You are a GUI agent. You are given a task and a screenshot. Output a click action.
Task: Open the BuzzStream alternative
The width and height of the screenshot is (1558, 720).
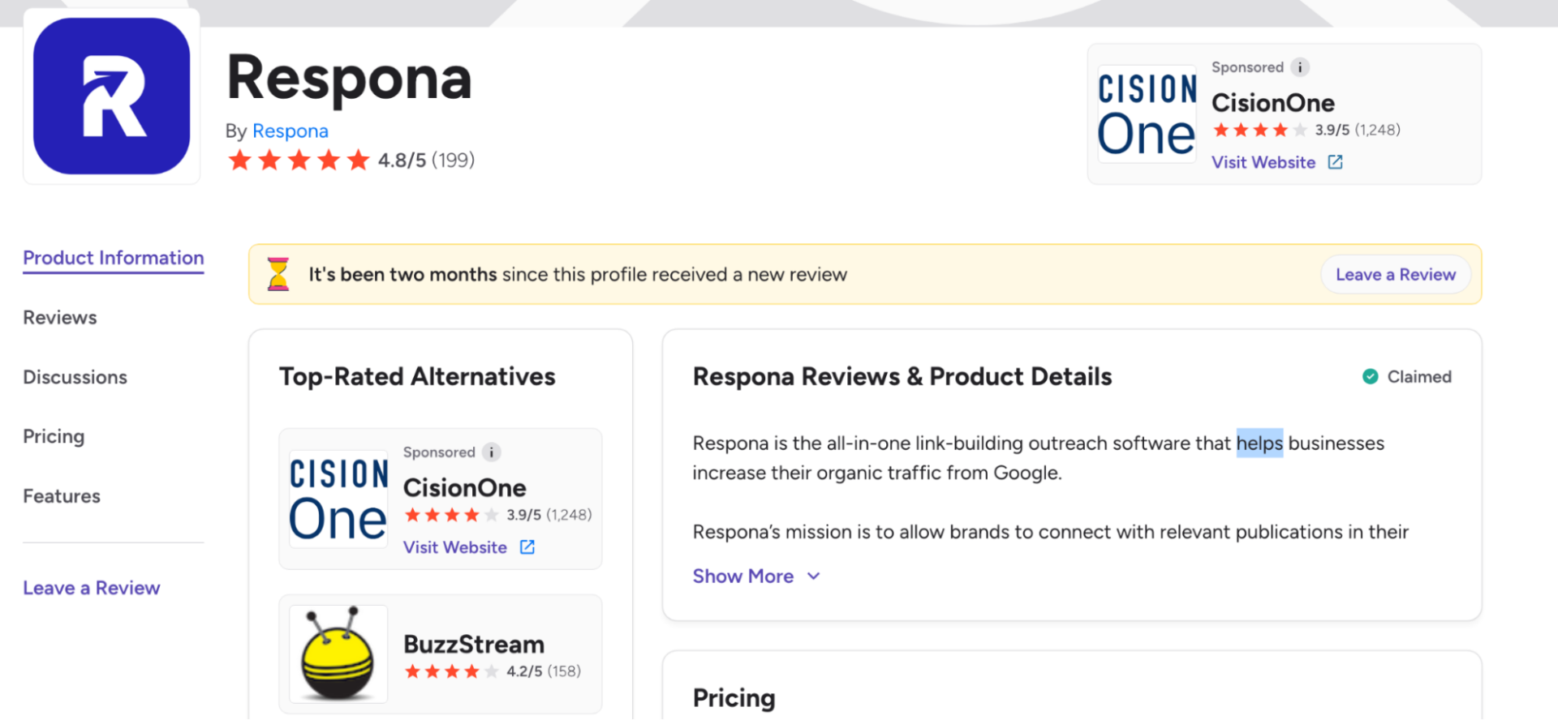pyautogui.click(x=474, y=645)
